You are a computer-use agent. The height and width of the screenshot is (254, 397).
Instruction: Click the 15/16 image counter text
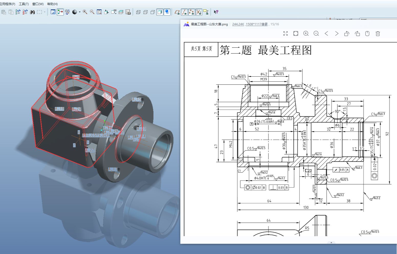click(x=275, y=24)
